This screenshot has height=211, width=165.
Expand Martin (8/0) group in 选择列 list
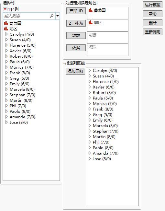point(6,100)
